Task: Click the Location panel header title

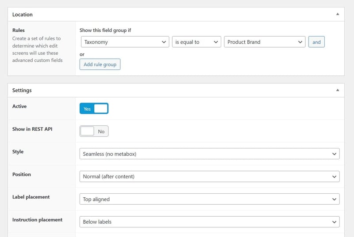Action: click(x=23, y=15)
